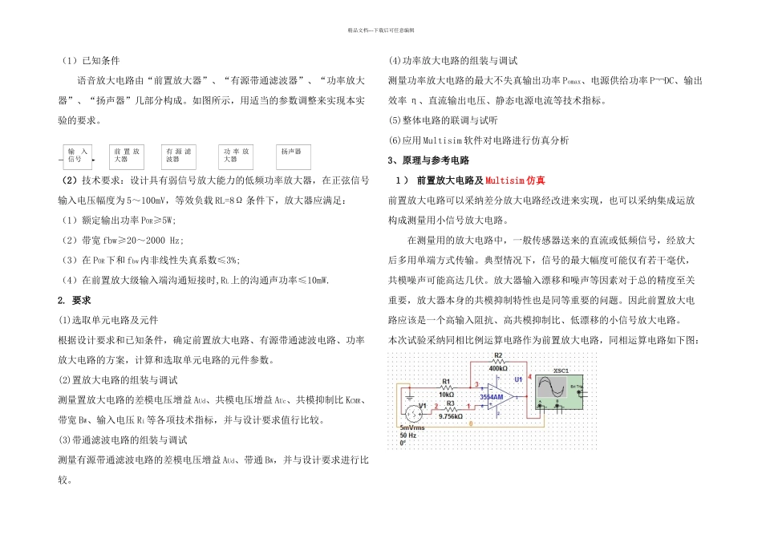The width and height of the screenshot is (762, 539).
Task: Click the bold heading "2. 要求"
Action: pyautogui.click(x=75, y=300)
